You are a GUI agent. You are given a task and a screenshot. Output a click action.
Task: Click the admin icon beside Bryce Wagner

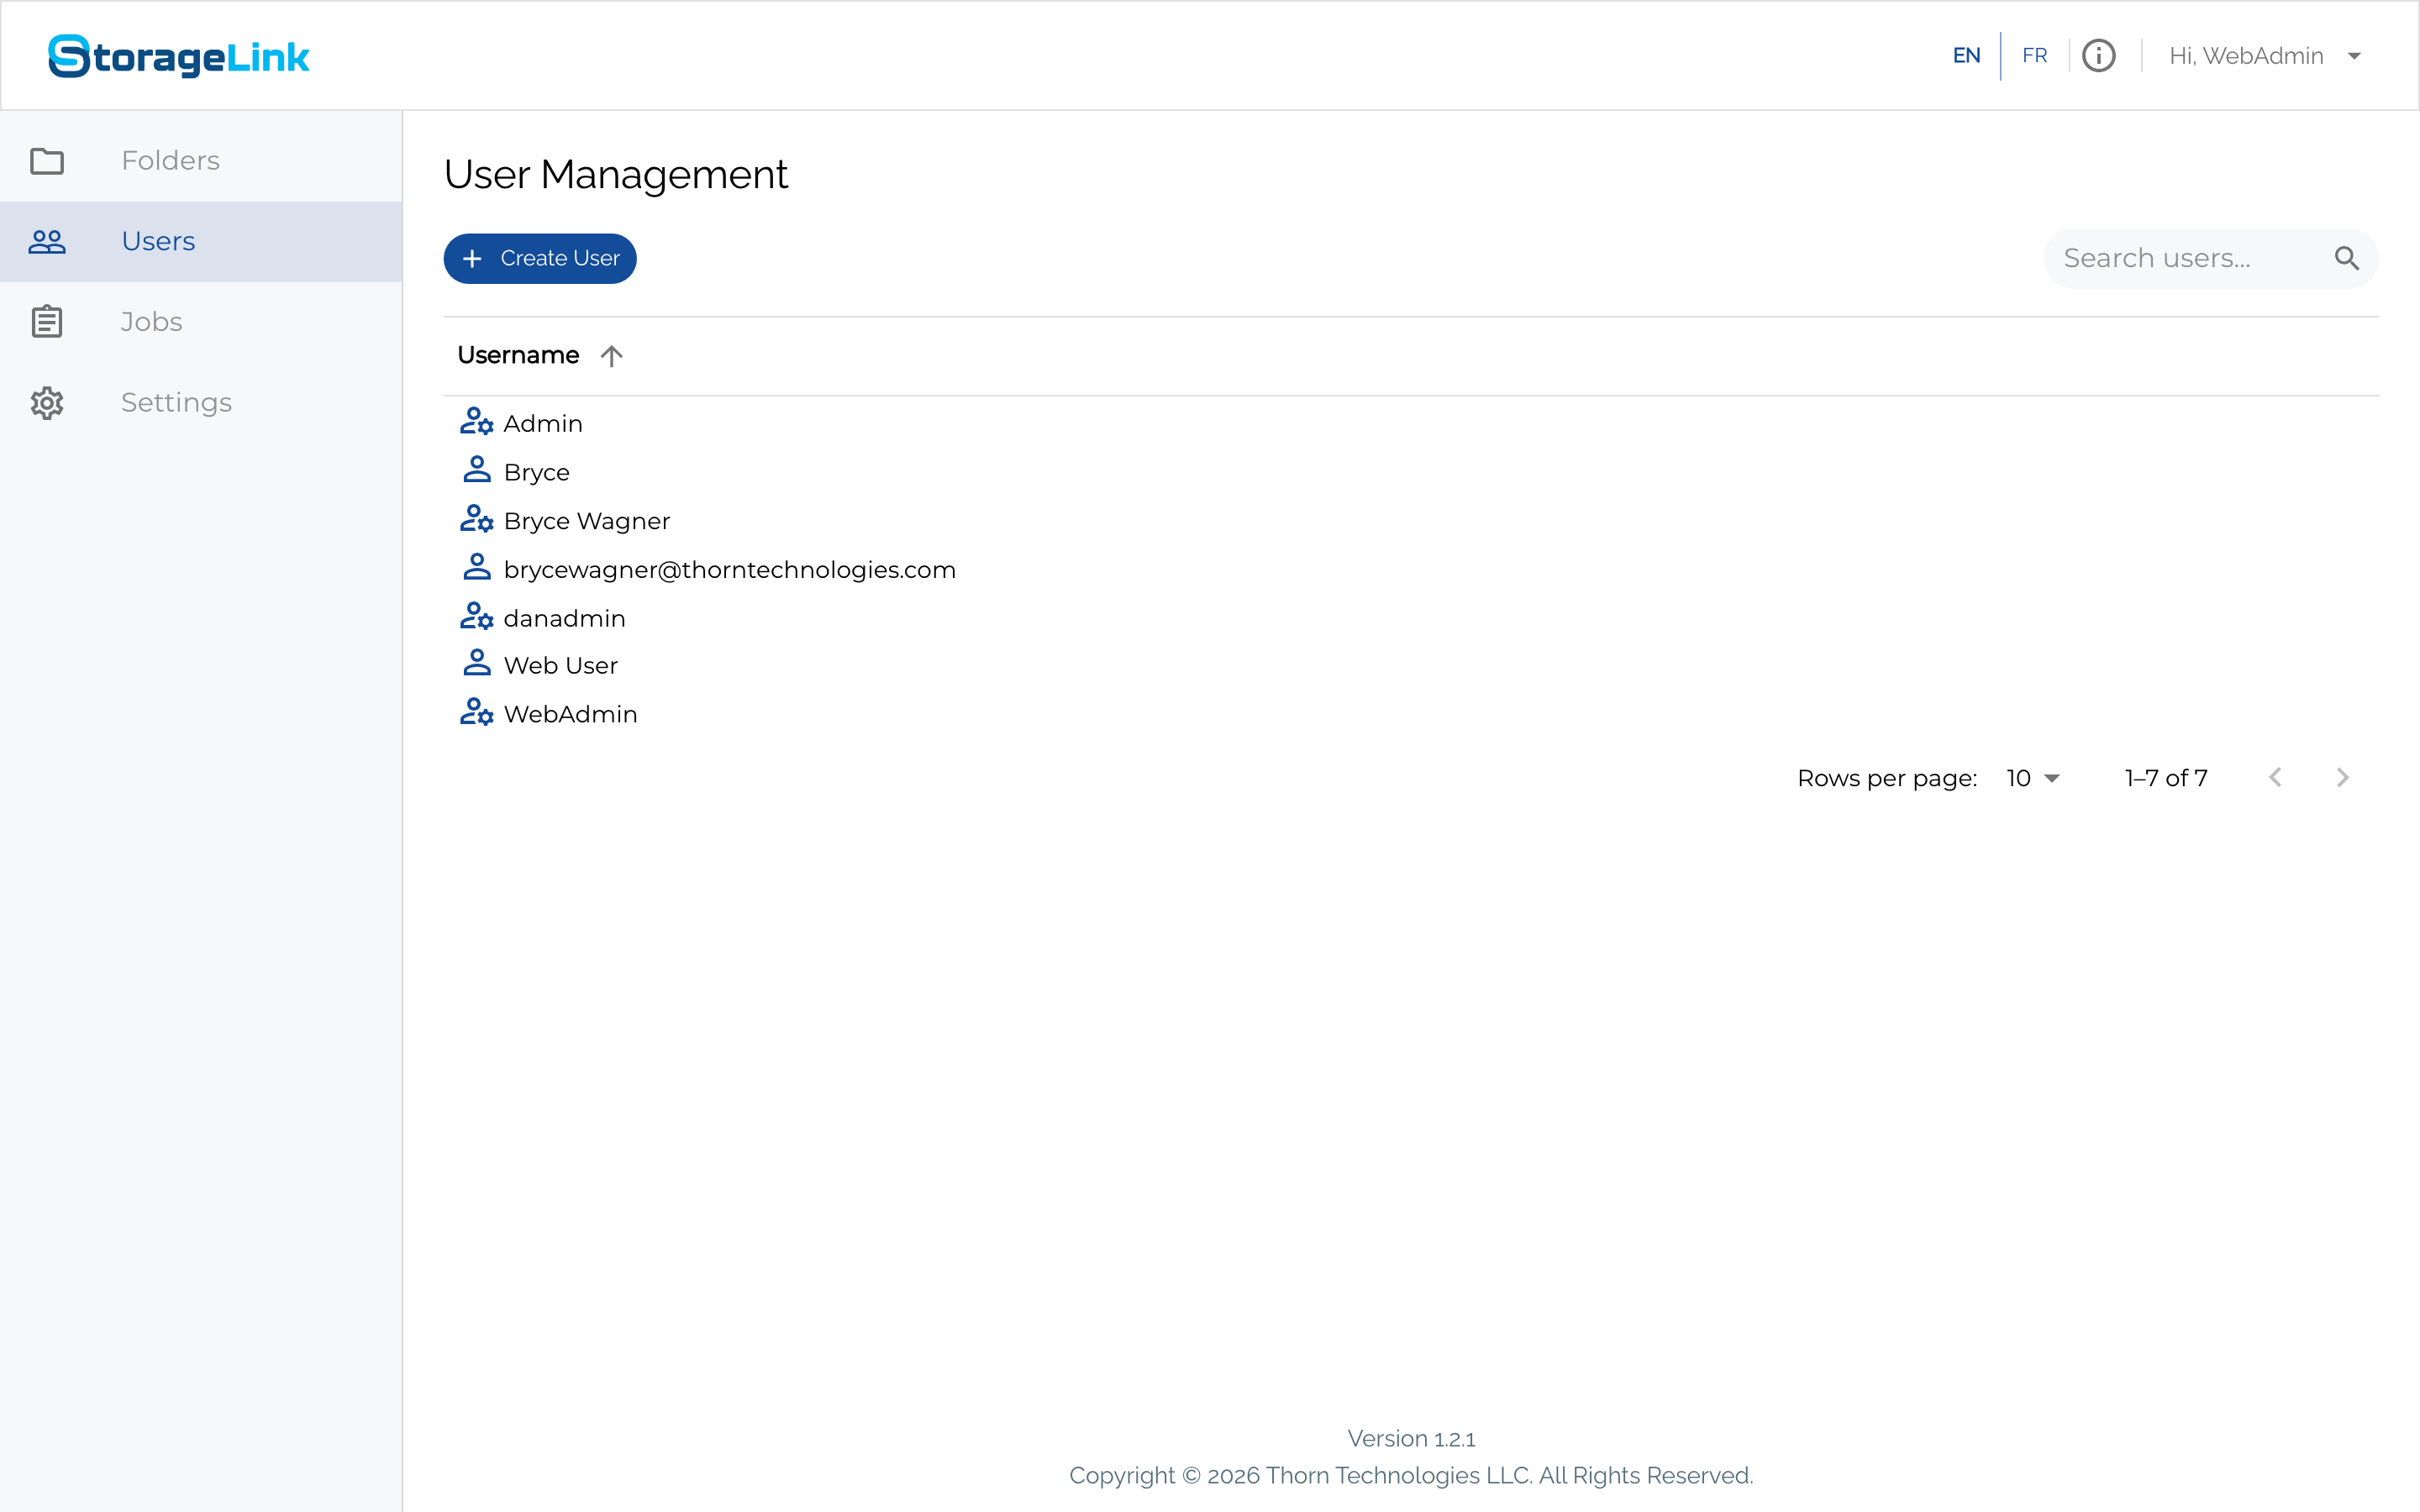pos(477,519)
